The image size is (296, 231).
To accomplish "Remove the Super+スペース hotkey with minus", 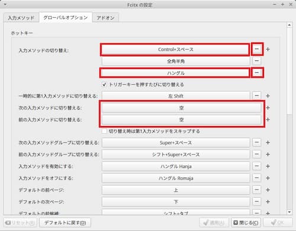I will 256,142.
